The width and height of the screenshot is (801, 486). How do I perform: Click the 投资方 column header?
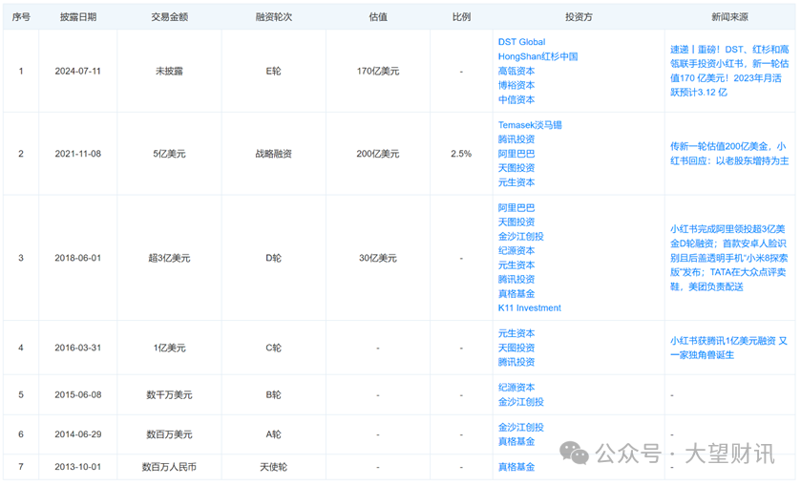[x=579, y=17]
